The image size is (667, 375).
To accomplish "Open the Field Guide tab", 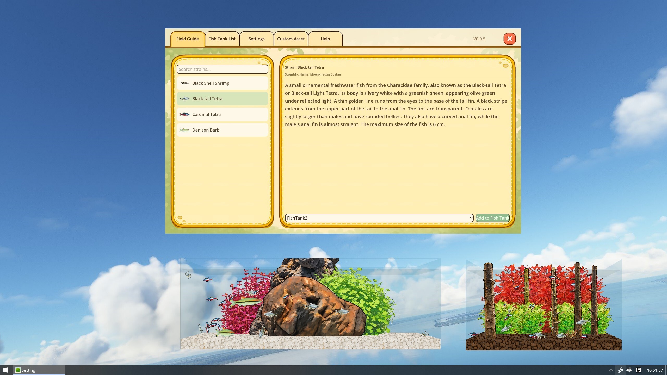I will pyautogui.click(x=187, y=39).
